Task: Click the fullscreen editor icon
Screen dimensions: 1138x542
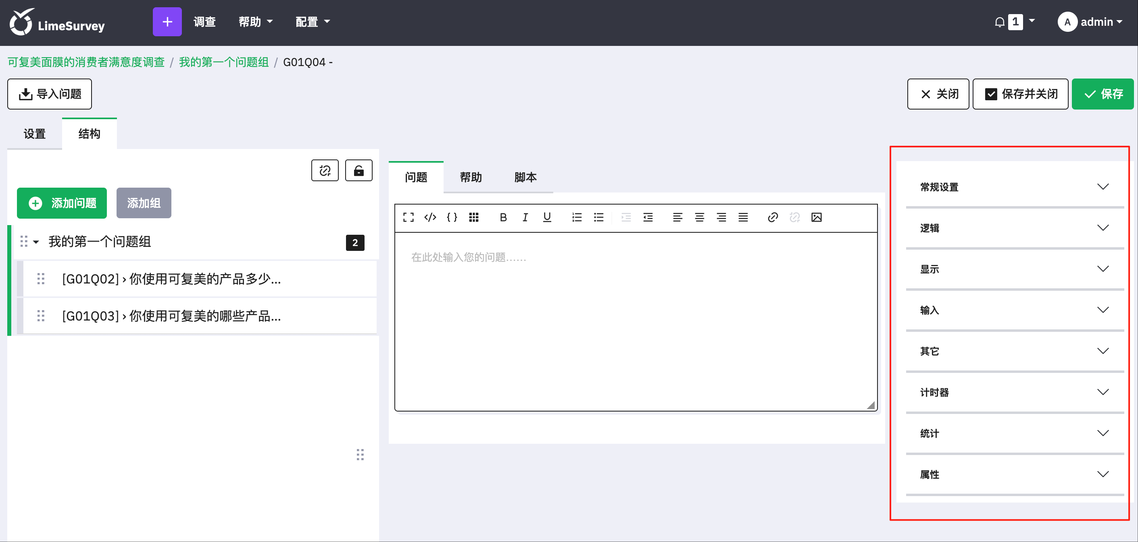Action: coord(408,217)
